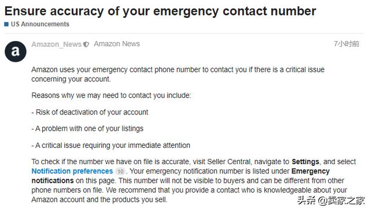Click the 'Risk of deactivation of your account' line
The image size is (371, 211).
point(90,112)
